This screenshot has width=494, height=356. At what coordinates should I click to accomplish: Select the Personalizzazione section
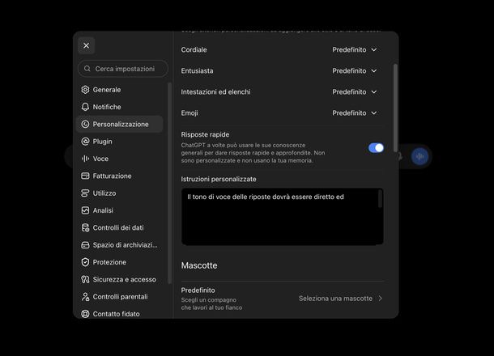tap(119, 125)
